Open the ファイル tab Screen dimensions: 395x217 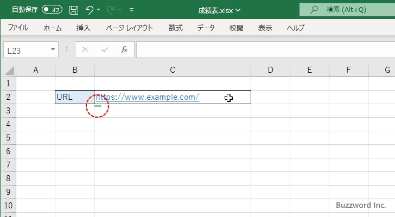point(18,28)
